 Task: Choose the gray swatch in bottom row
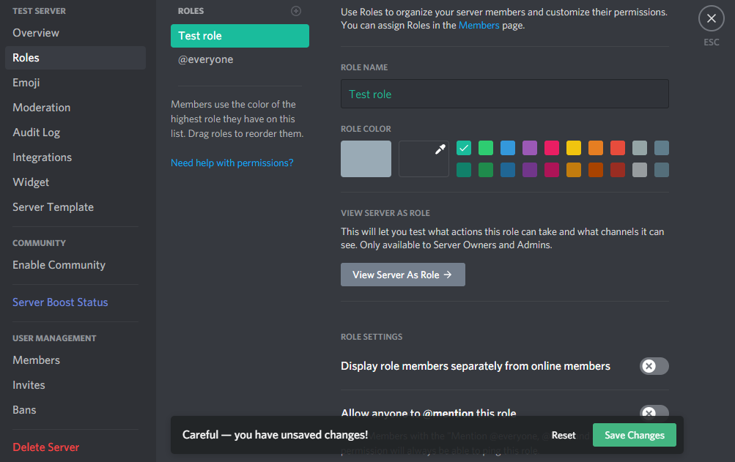640,170
